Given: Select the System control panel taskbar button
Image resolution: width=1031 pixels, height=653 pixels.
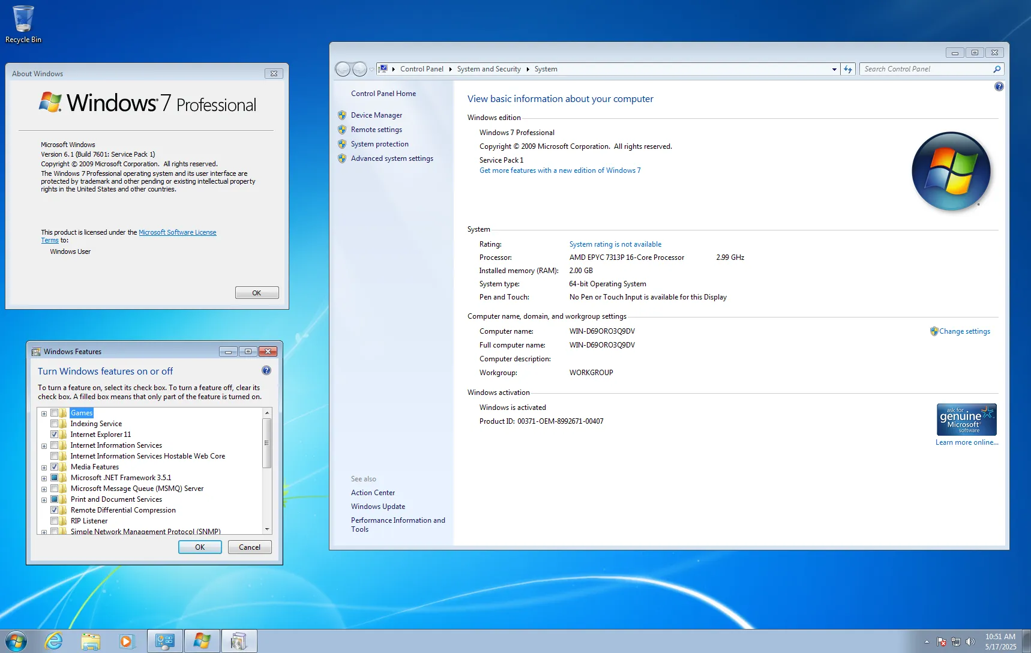Looking at the screenshot, I should tap(165, 641).
